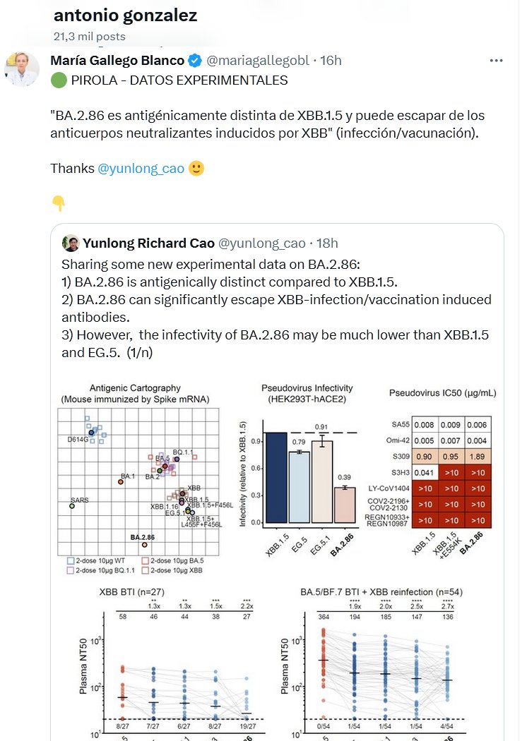Open the Pseudovirus Infectivity bar chart
Screen dimensions: 527x741
click(x=307, y=467)
